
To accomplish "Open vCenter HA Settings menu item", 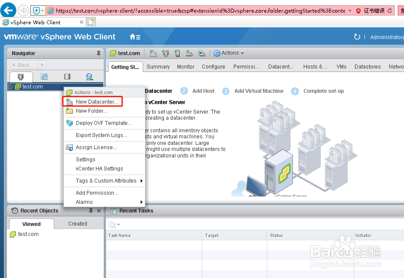I will point(104,169).
